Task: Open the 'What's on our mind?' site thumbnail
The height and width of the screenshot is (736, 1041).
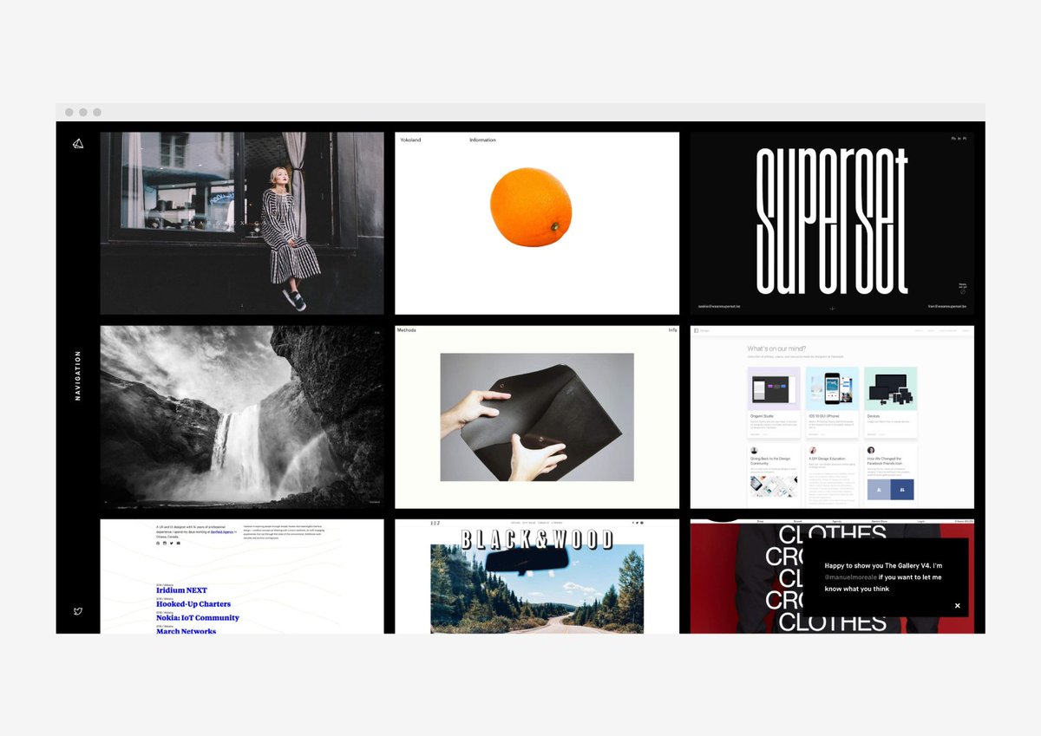Action: click(832, 417)
